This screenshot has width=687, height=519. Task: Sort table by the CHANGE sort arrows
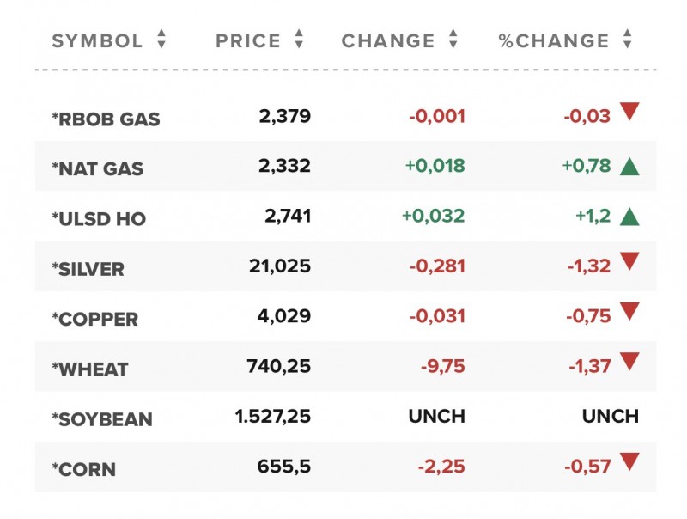453,40
